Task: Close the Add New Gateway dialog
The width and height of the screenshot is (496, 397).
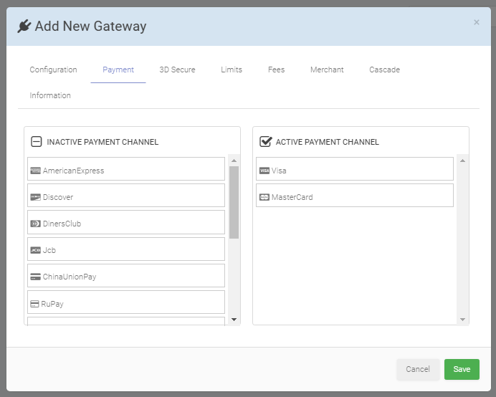Action: coord(477,22)
